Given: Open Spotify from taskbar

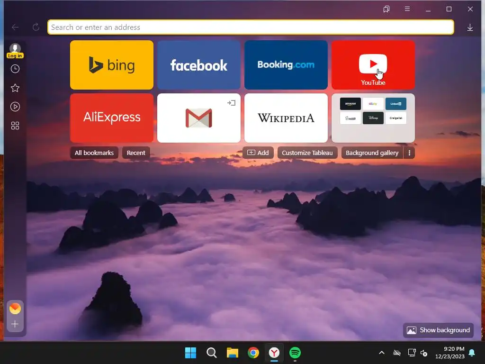Looking at the screenshot, I should coord(295,353).
